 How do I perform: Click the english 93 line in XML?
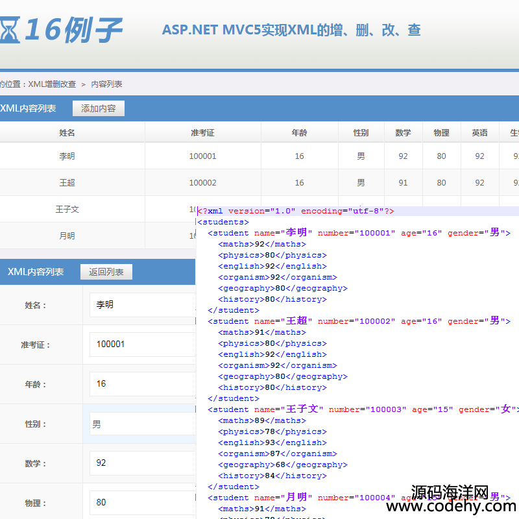[272, 442]
